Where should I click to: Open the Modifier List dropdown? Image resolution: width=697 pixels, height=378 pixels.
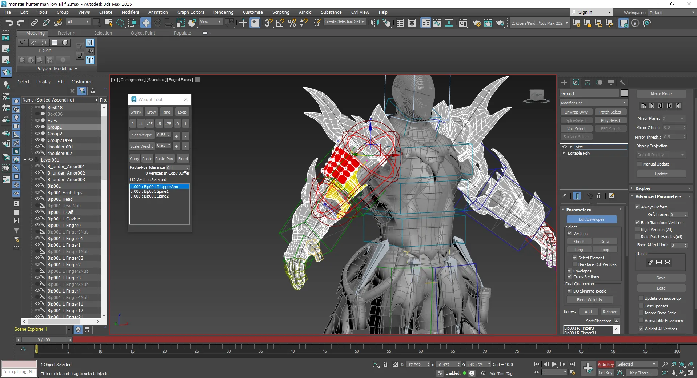[593, 103]
